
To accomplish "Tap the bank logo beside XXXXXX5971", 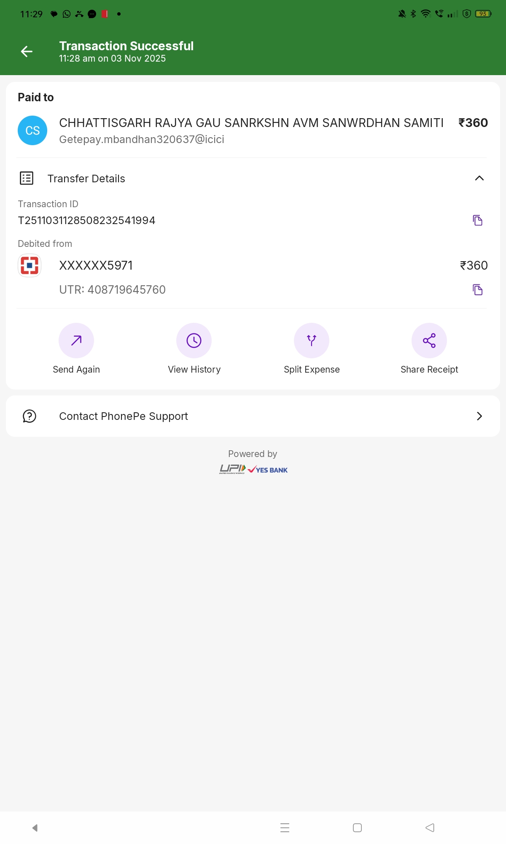I will 30,265.
